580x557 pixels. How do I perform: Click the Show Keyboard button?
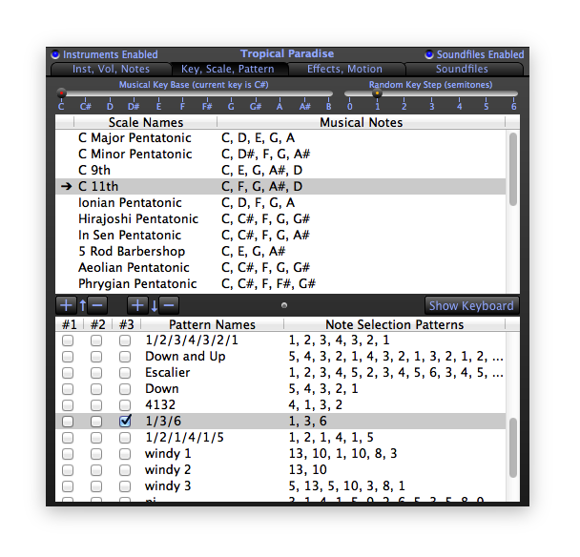[471, 306]
